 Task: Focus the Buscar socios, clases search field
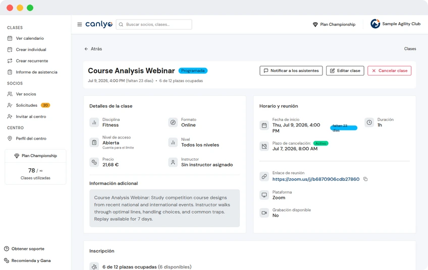click(154, 25)
